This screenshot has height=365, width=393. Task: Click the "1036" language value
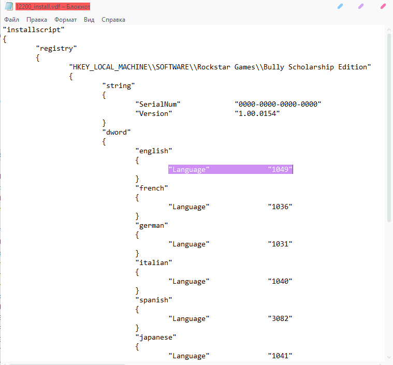280,207
